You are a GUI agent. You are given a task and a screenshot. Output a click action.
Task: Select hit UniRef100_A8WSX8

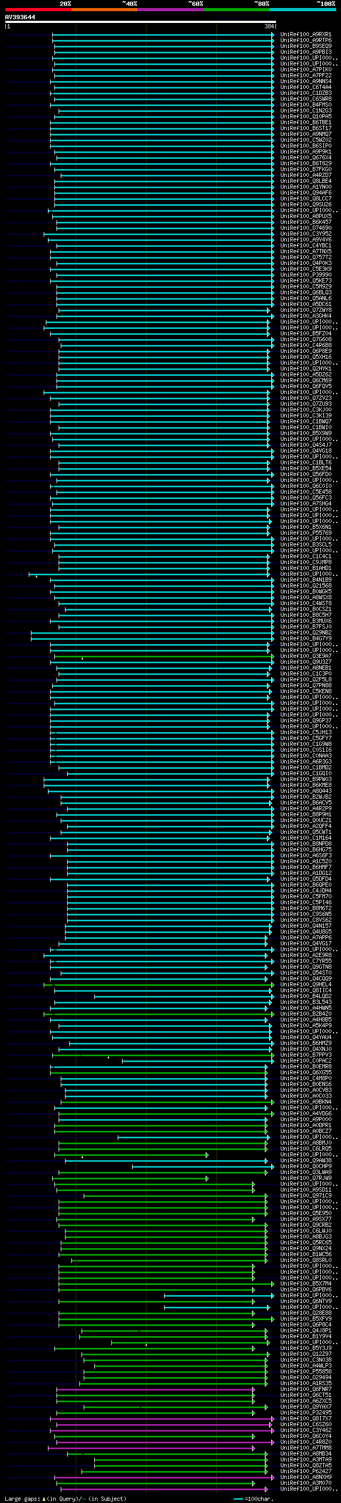306,598
